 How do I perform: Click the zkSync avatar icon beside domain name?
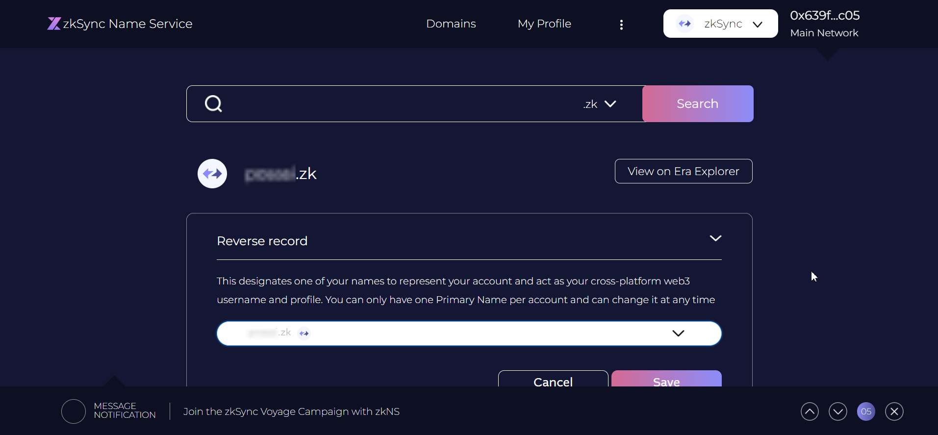point(212,174)
